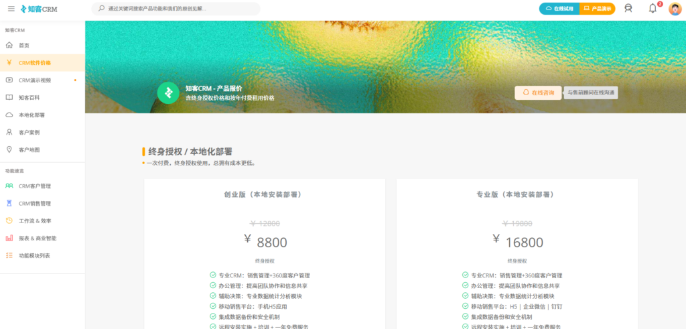The height and width of the screenshot is (329, 686).
Task: Click the green round 知客CRM banner logo
Action: (x=168, y=93)
